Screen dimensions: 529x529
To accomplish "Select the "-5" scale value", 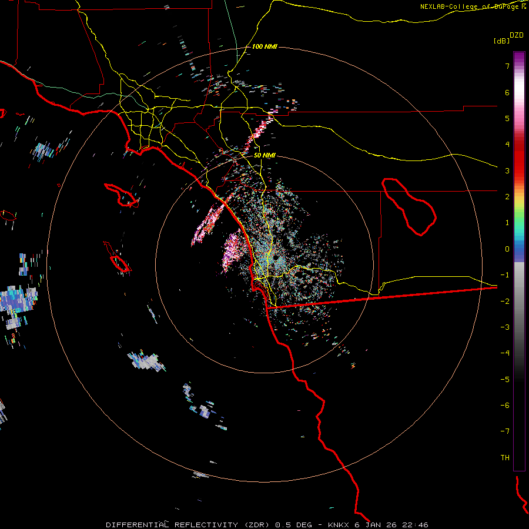I will click(x=505, y=380).
